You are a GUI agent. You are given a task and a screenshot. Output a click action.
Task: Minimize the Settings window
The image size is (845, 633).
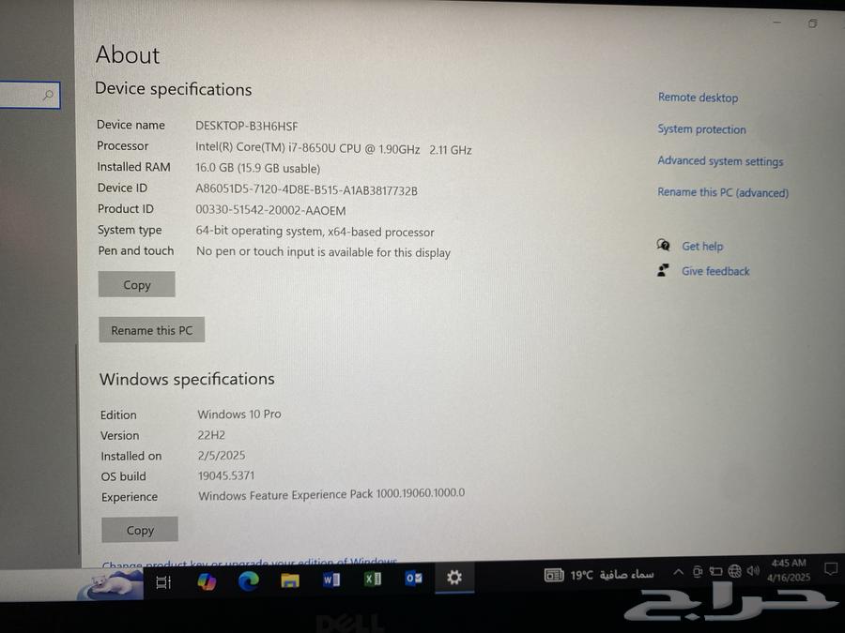pos(777,23)
